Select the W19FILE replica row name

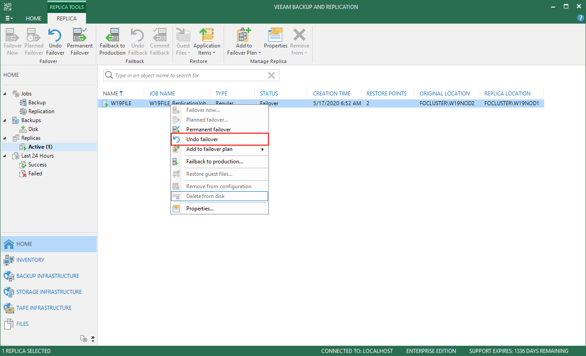pos(121,103)
